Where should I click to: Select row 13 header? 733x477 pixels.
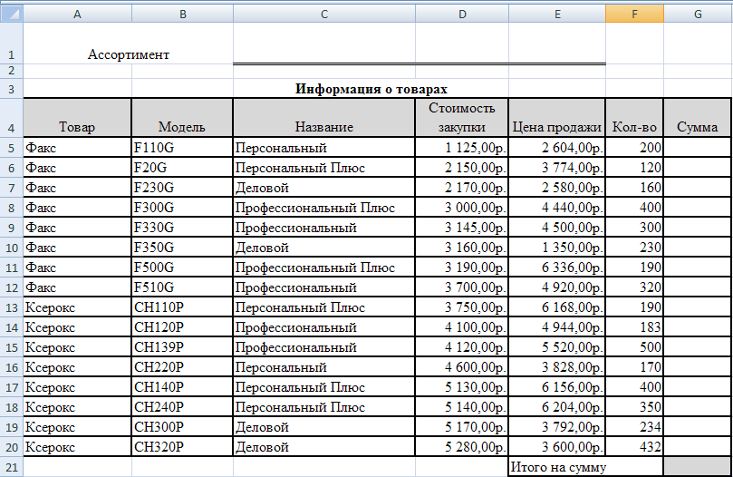tap(11, 307)
